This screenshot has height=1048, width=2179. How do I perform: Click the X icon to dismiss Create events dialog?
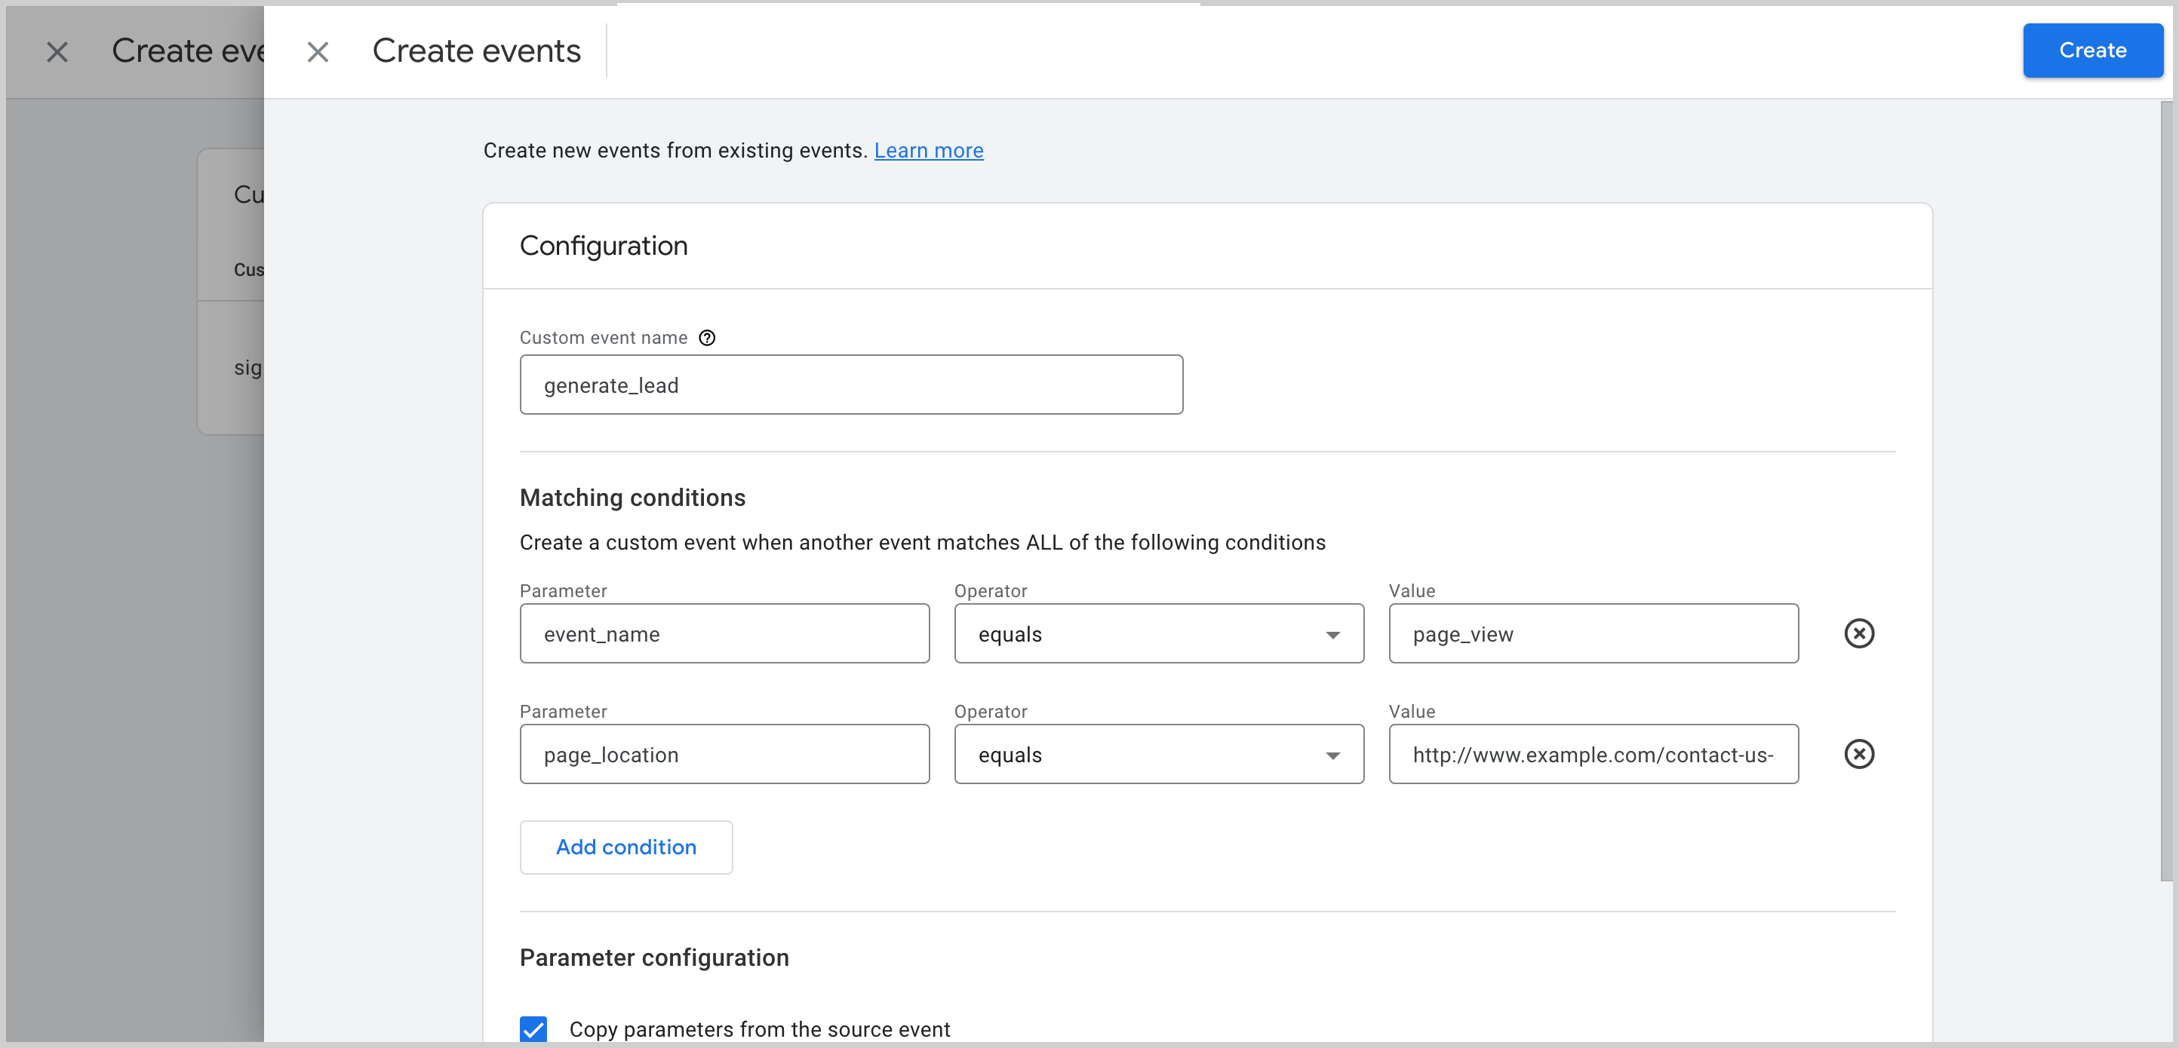click(315, 50)
